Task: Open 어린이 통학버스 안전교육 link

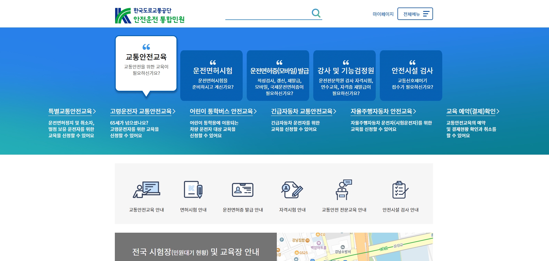Action: (223, 111)
